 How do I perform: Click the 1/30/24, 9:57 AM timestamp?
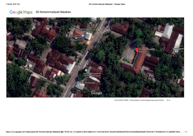coord(13,4)
